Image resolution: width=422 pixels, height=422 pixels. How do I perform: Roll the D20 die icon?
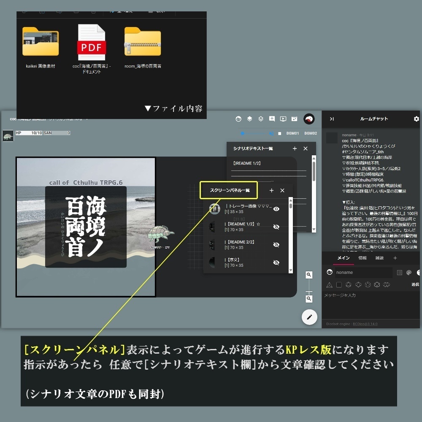(377, 285)
